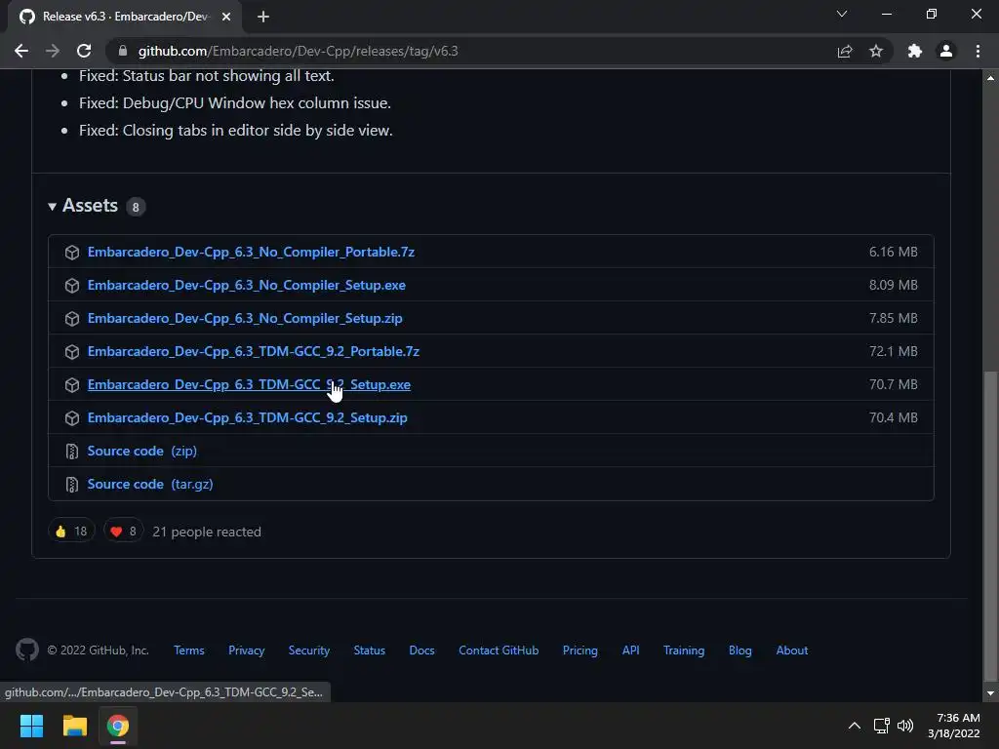Share this page via address bar icon

(845, 51)
